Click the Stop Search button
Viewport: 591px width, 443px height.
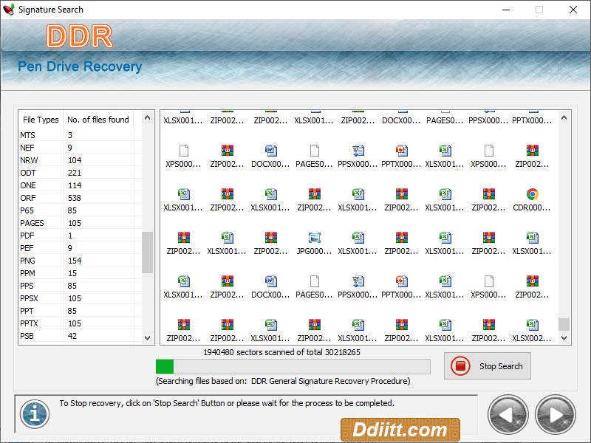click(x=487, y=366)
